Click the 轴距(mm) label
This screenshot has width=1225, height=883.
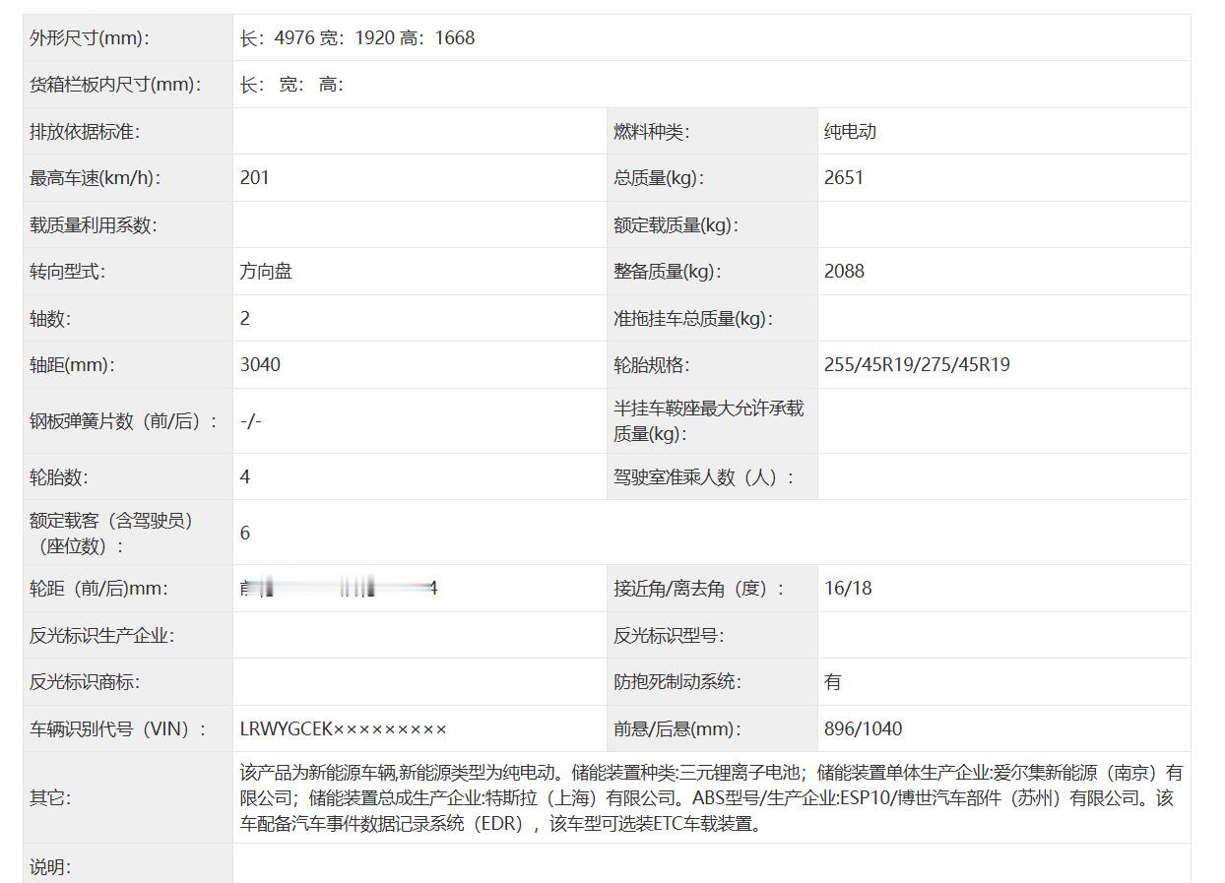(73, 365)
